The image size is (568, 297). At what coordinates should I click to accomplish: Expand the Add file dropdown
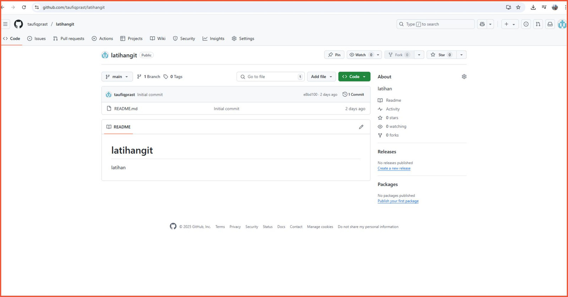(321, 77)
